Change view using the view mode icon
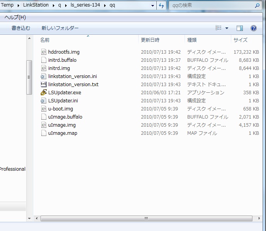Viewport: 266px width, 231px height. (x=219, y=28)
